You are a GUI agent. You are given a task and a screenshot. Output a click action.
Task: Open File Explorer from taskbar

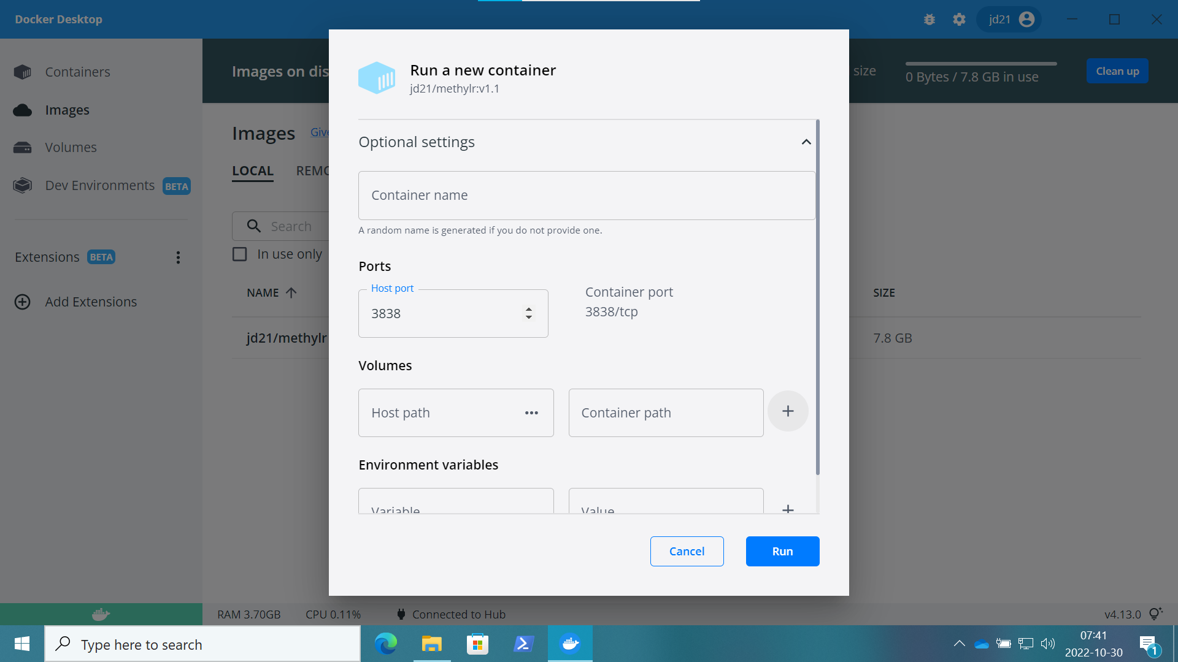(432, 644)
